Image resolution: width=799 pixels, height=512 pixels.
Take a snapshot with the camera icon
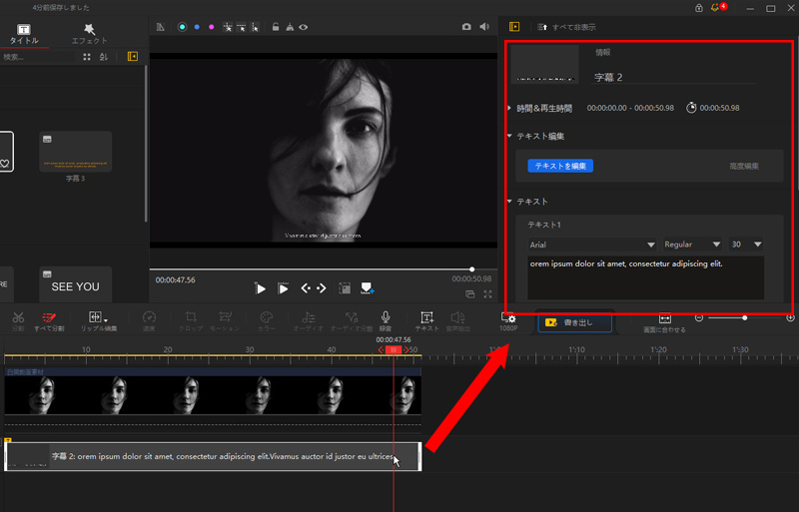click(x=466, y=27)
